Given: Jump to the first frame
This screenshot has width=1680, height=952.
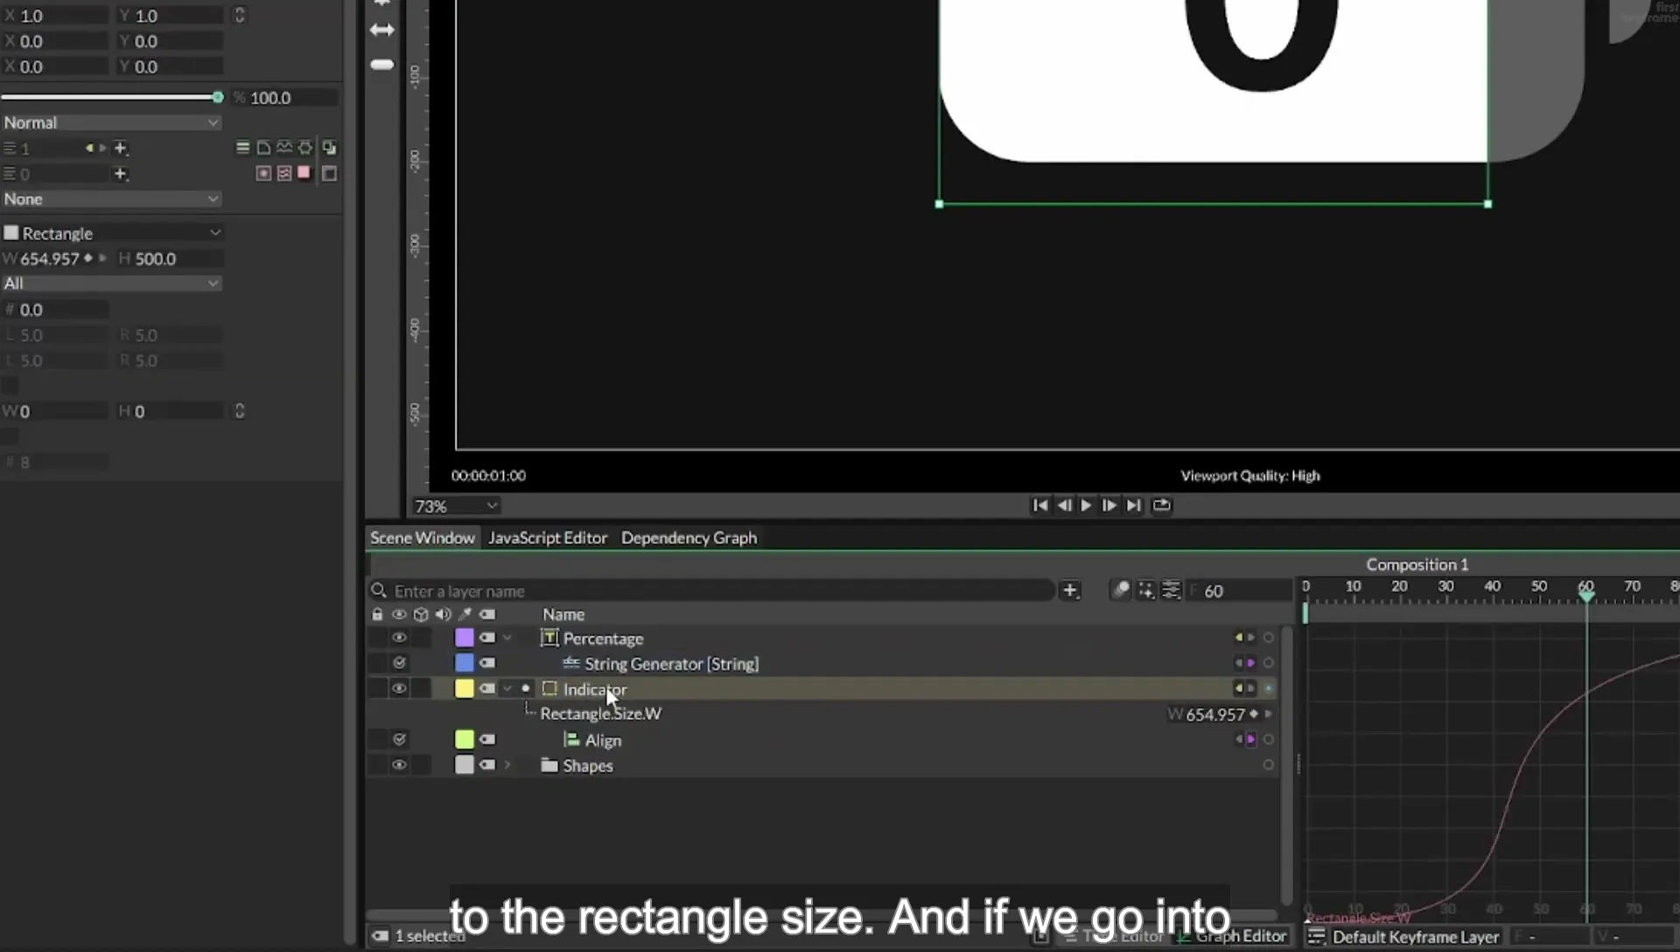Looking at the screenshot, I should [x=1039, y=505].
